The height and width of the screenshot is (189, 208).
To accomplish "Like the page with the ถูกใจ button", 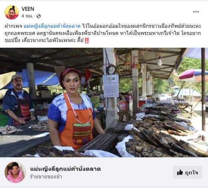I will pos(187,173).
